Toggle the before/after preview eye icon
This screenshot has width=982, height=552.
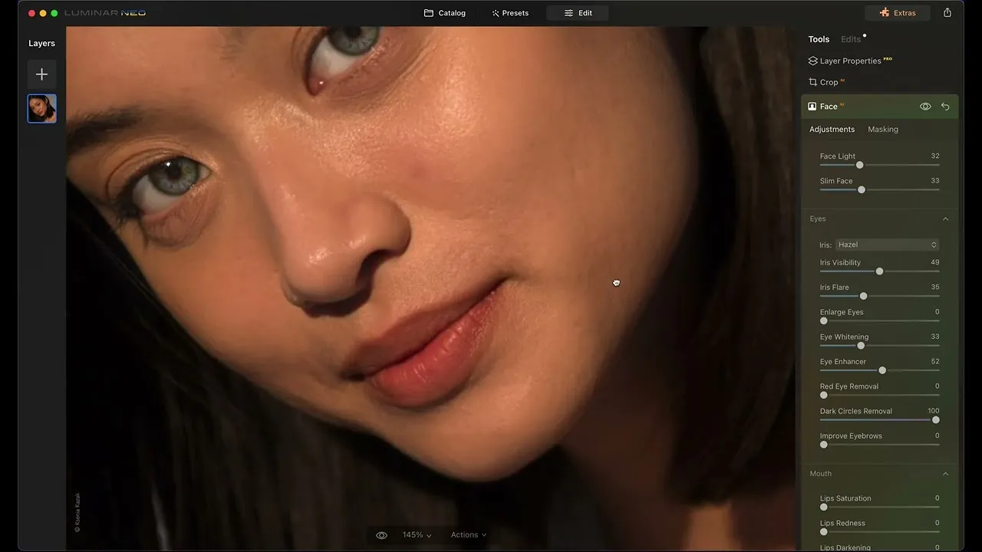tap(381, 535)
